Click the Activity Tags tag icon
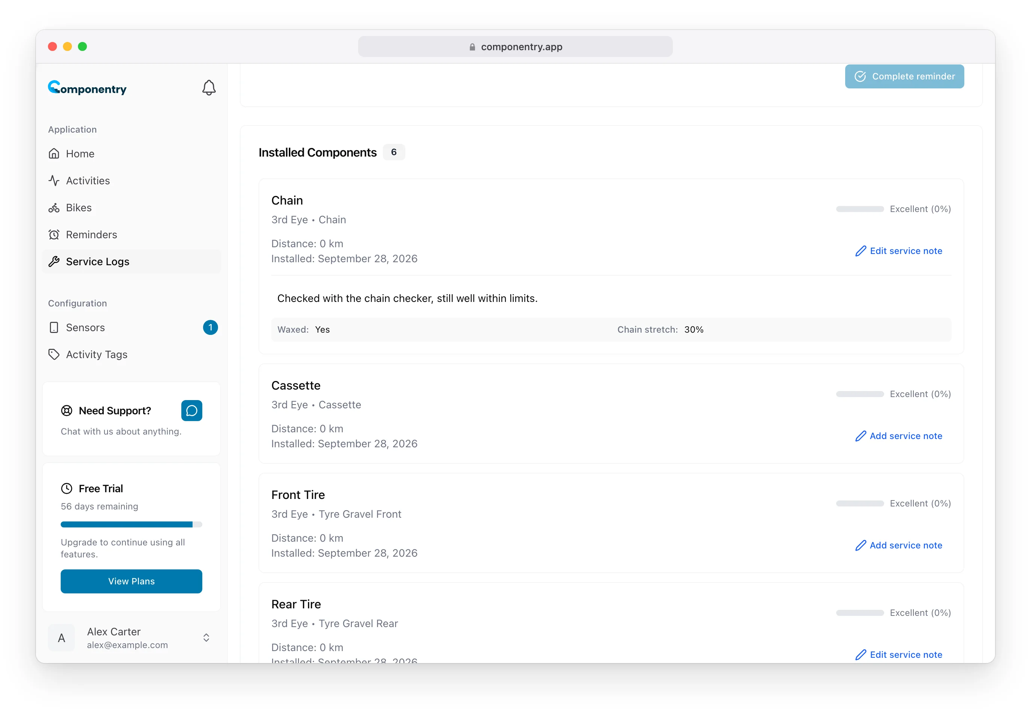The width and height of the screenshot is (1031, 711). [x=54, y=355]
